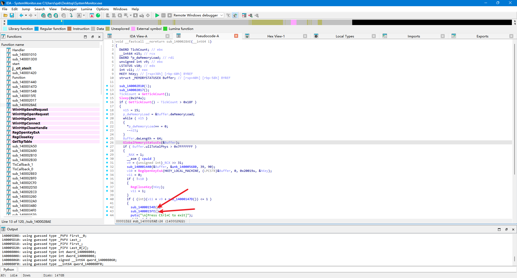The width and height of the screenshot is (517, 278).
Task: Open the Debugger menu
Action: [x=69, y=9]
